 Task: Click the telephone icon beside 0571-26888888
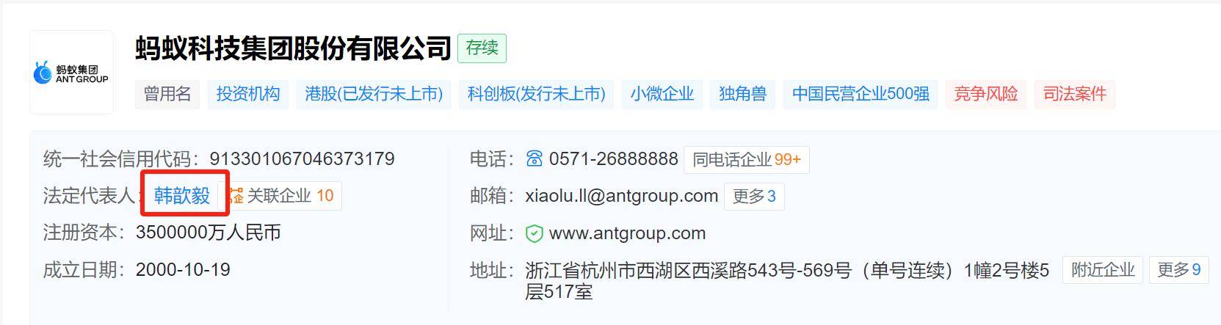535,158
